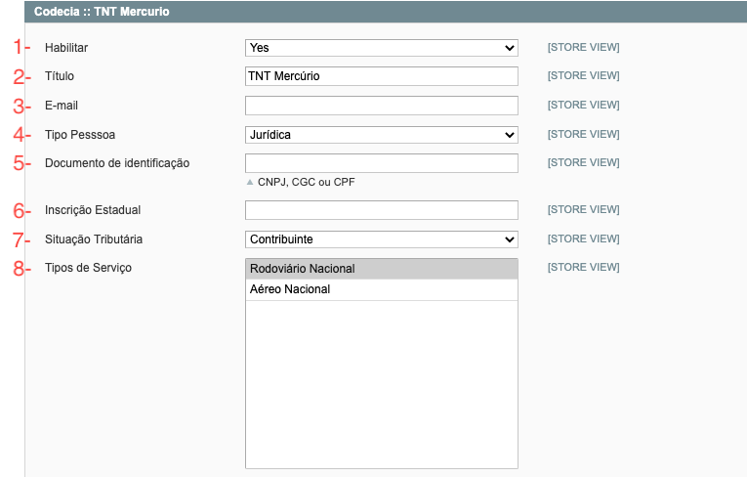
Task: Focus the E-mail input field
Action: click(x=381, y=106)
